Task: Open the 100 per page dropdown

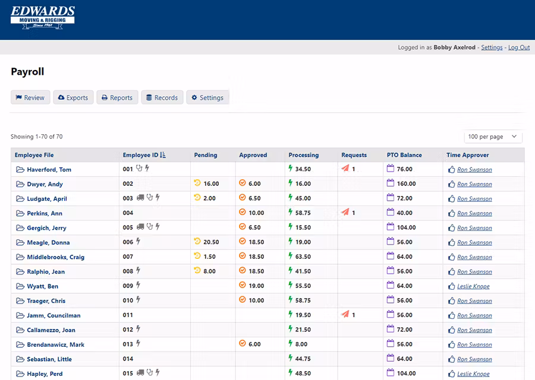Action: coord(493,137)
